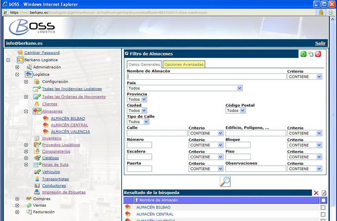Click the Catálogo icon in sidebar
Image resolution: width=337 pixels, height=221 pixels.
pos(37,158)
